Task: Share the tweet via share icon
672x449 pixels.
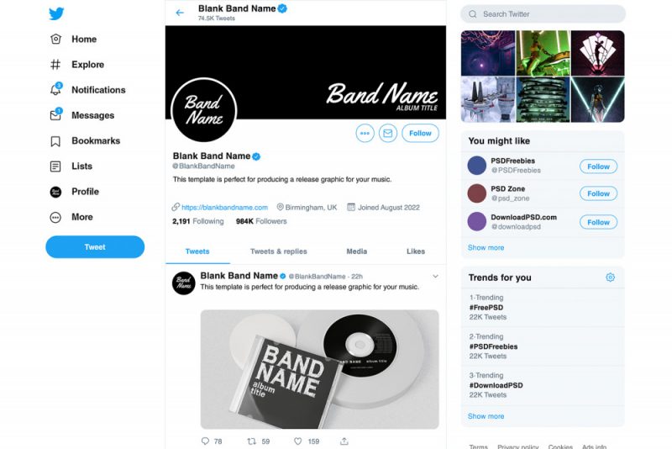Action: pos(344,441)
